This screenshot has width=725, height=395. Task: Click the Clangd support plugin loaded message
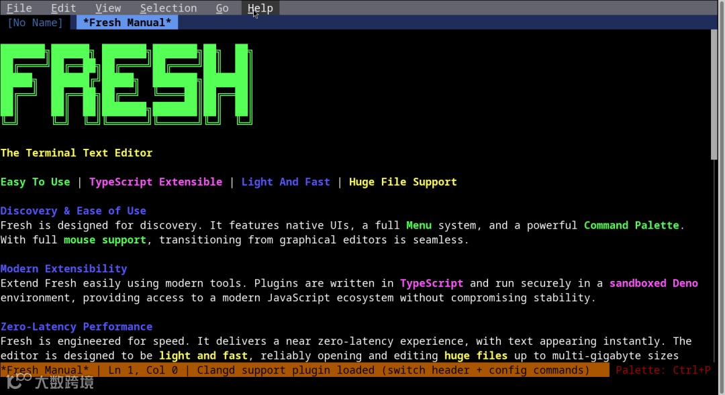point(393,370)
